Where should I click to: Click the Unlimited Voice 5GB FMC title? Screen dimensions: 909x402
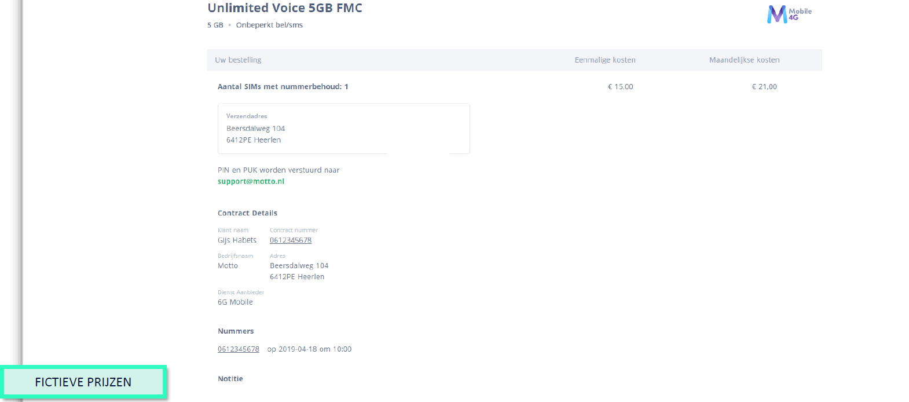[285, 8]
